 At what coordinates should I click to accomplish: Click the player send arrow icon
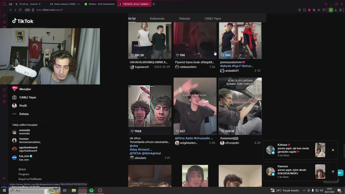click(x=319, y=10)
